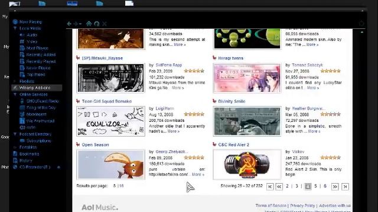
Task: Refresh the add-ons page
Action: coord(97,24)
